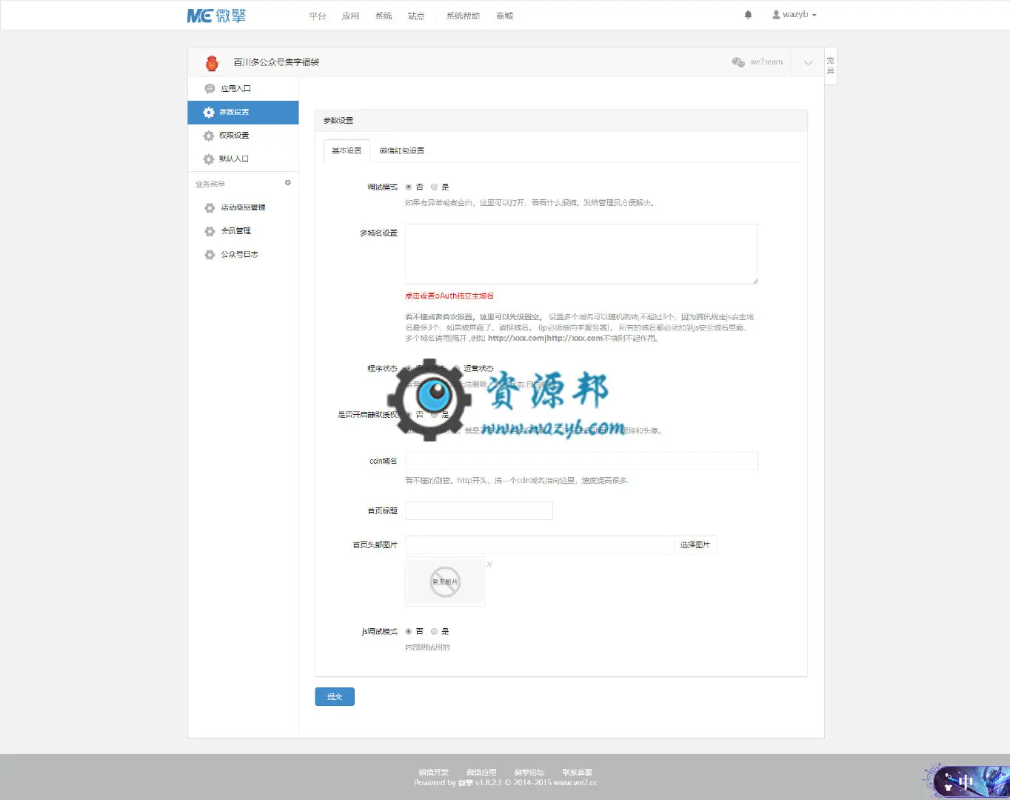Click the we7team account name

[766, 62]
